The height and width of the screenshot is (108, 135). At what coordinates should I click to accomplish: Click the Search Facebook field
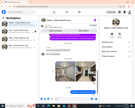[x=22, y=12]
